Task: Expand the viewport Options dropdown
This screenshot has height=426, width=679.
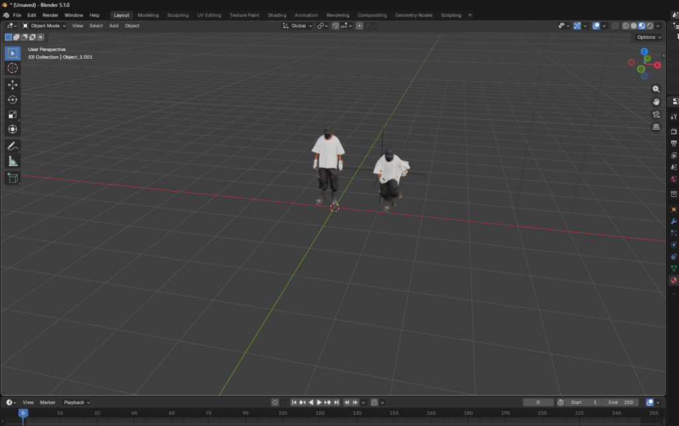Action: pyautogui.click(x=648, y=37)
